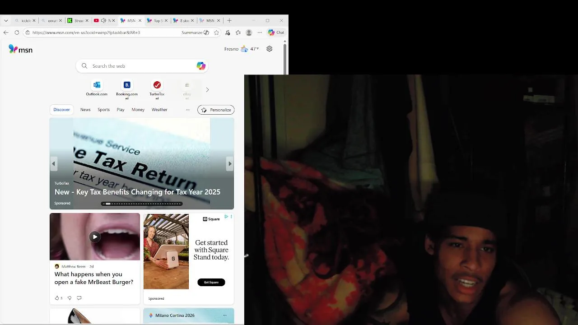Open the TurboTax shortcut
This screenshot has height=325, width=578.
pos(157,90)
